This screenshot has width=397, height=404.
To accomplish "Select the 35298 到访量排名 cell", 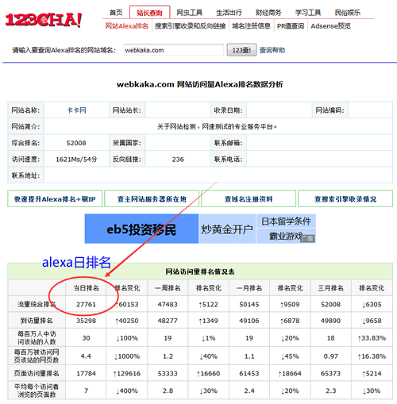I will point(86,321).
